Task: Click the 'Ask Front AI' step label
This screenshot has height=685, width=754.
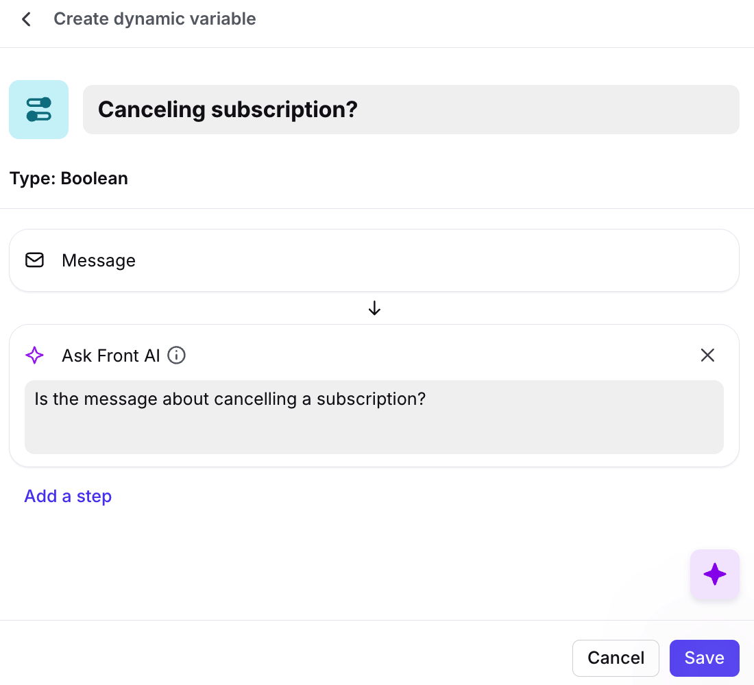Action: 111,356
